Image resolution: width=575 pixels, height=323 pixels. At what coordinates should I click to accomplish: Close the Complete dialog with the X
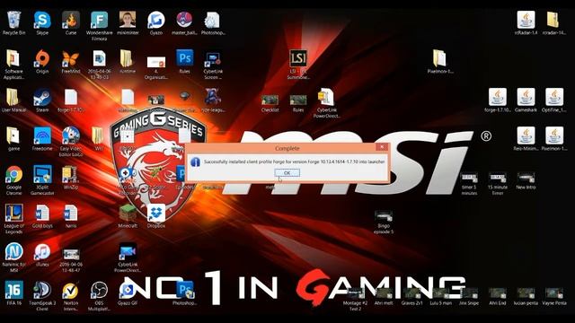(382, 147)
